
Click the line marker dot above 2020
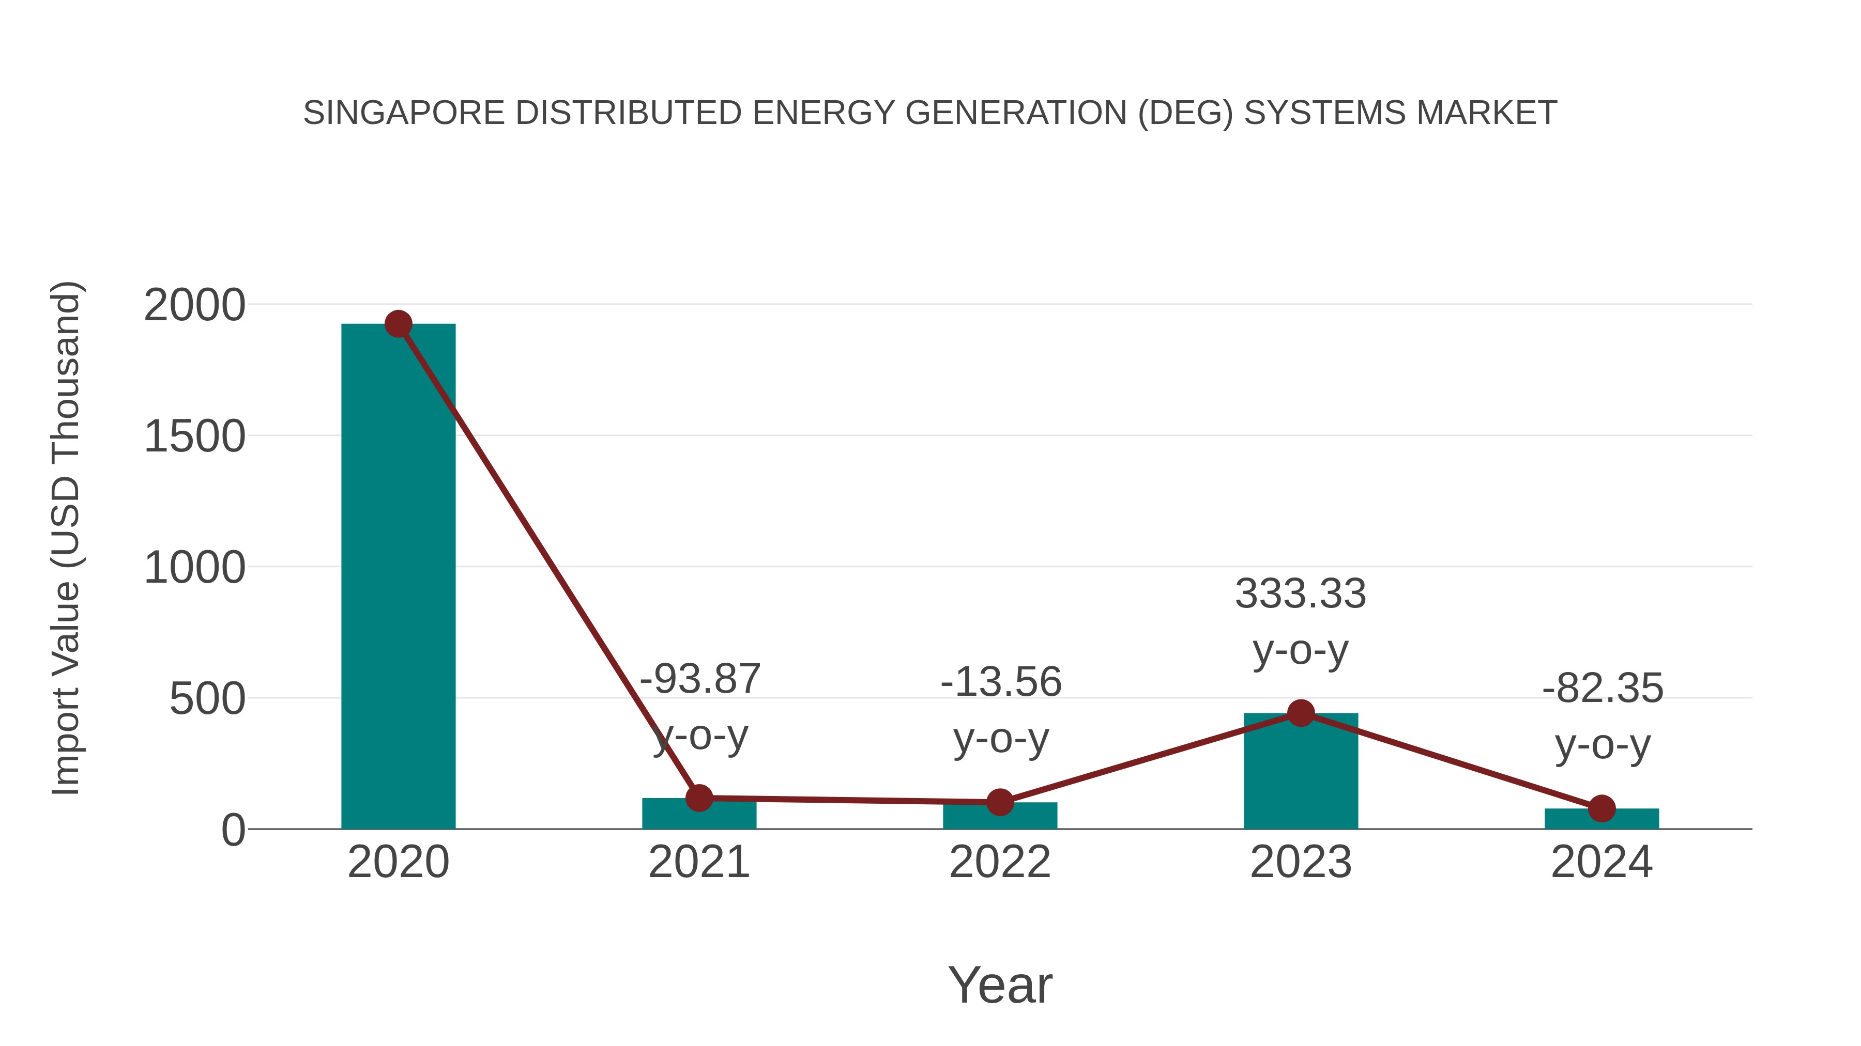point(398,324)
